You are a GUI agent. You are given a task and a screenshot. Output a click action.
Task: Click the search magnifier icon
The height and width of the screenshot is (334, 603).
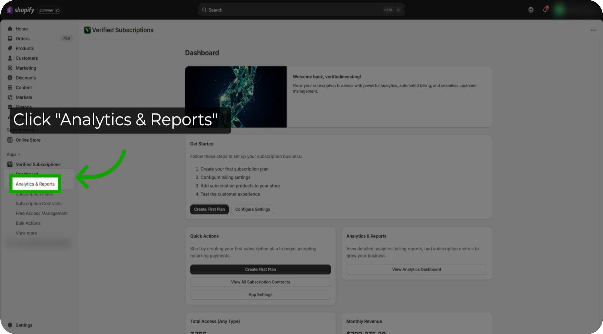204,10
